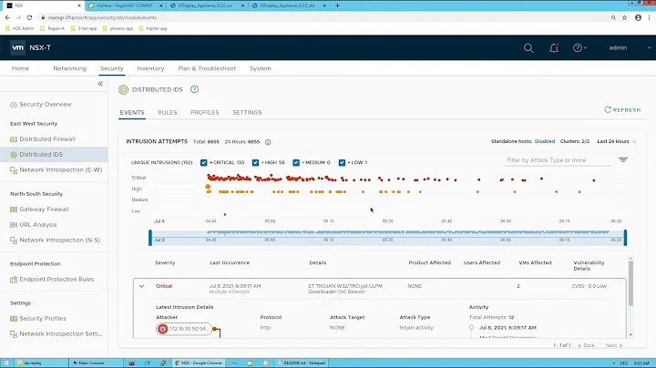The image size is (656, 368).
Task: Click the Distributed IDS sidebar icon
Action: (x=14, y=155)
